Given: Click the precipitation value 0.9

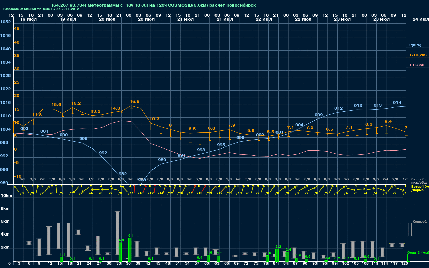Looking at the screenshot, I should (298, 255).
